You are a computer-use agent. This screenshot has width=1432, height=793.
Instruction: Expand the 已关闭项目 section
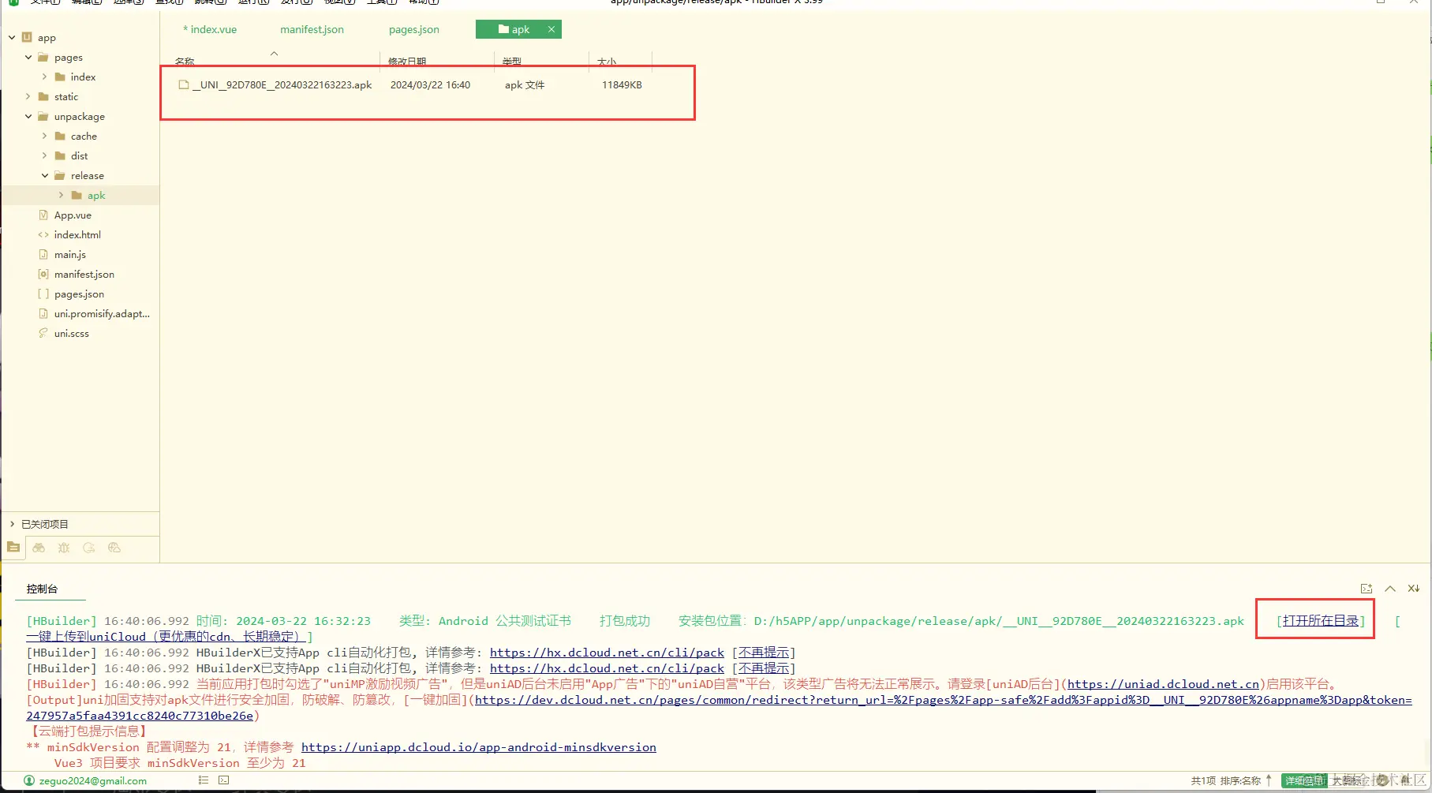pos(12,524)
